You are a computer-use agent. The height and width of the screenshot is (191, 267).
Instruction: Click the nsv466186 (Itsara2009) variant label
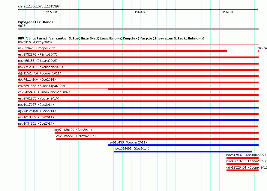(x=38, y=61)
